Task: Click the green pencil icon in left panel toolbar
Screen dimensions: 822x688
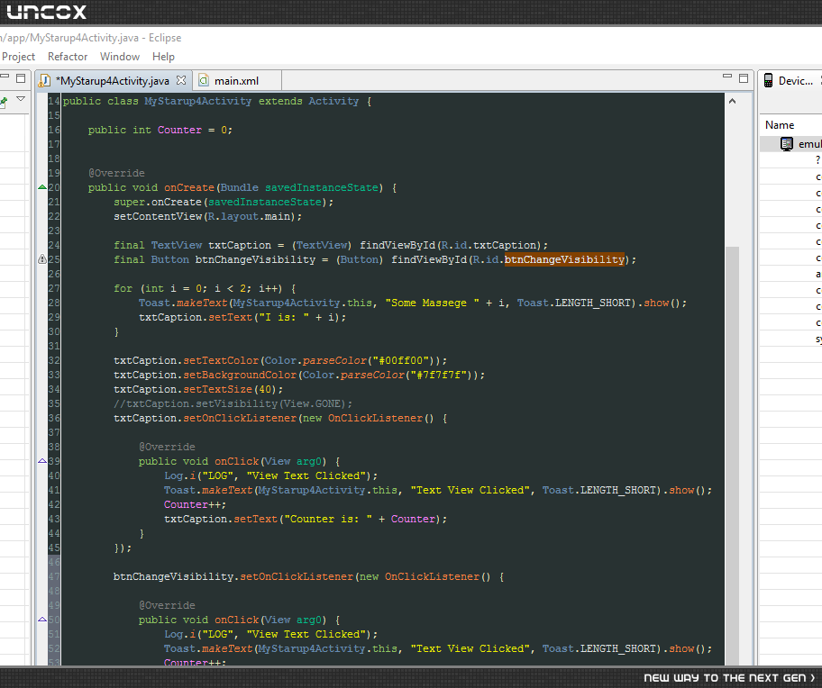Action: pos(3,102)
